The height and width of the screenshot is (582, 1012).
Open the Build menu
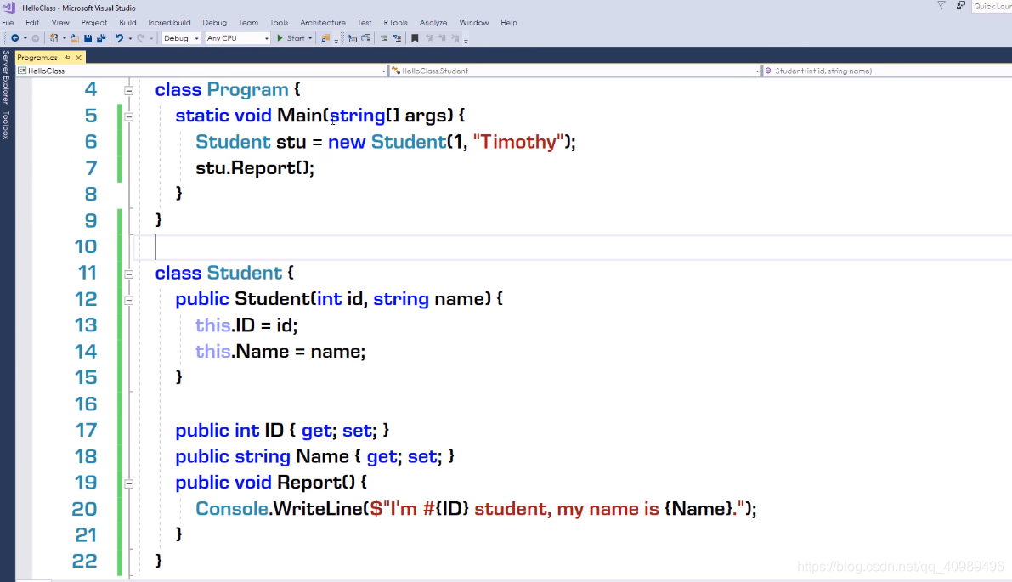pos(127,23)
